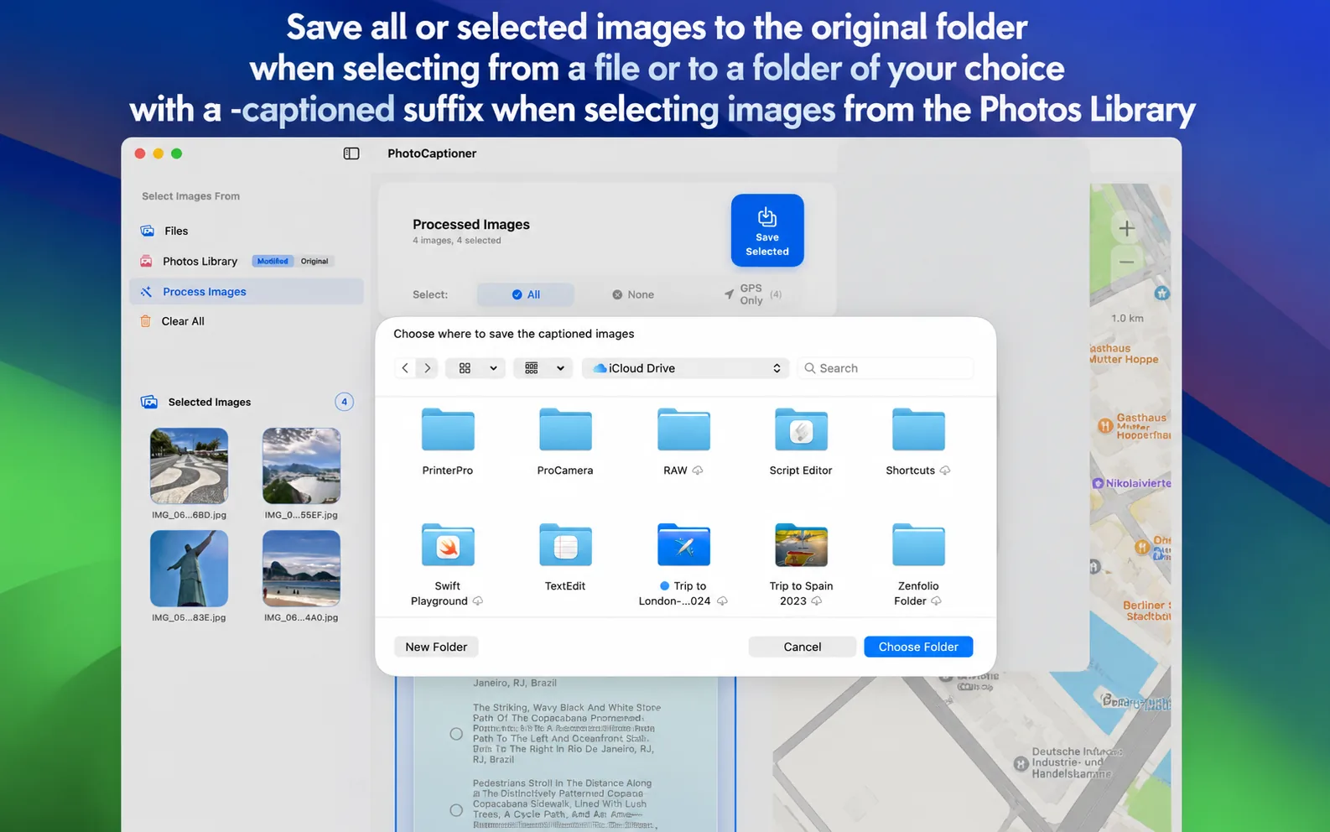Select the Swift Playground folder

pos(448,564)
